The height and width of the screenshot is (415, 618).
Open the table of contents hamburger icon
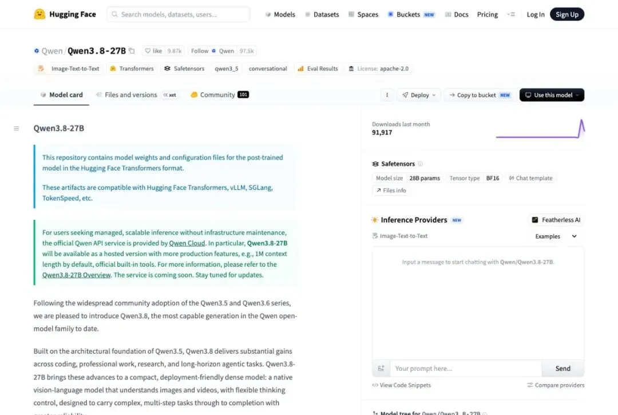click(x=16, y=128)
